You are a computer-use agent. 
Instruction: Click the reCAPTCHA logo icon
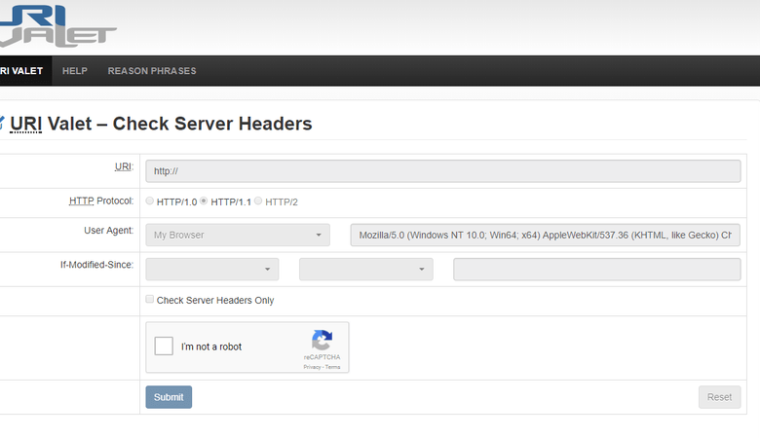[x=322, y=340]
